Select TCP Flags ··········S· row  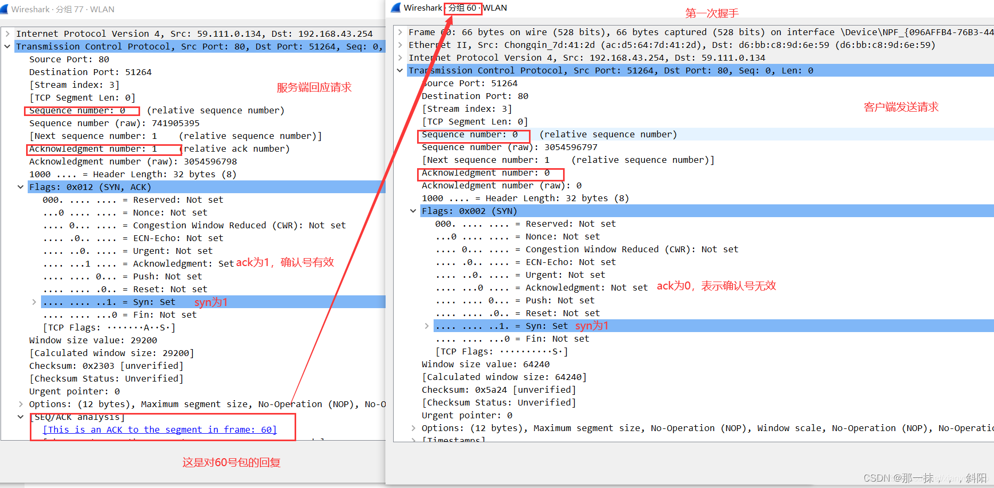point(502,351)
